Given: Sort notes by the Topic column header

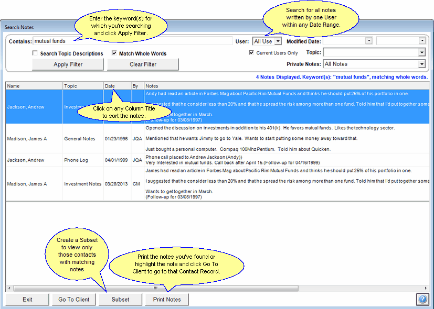Looking at the screenshot, I should point(82,86).
